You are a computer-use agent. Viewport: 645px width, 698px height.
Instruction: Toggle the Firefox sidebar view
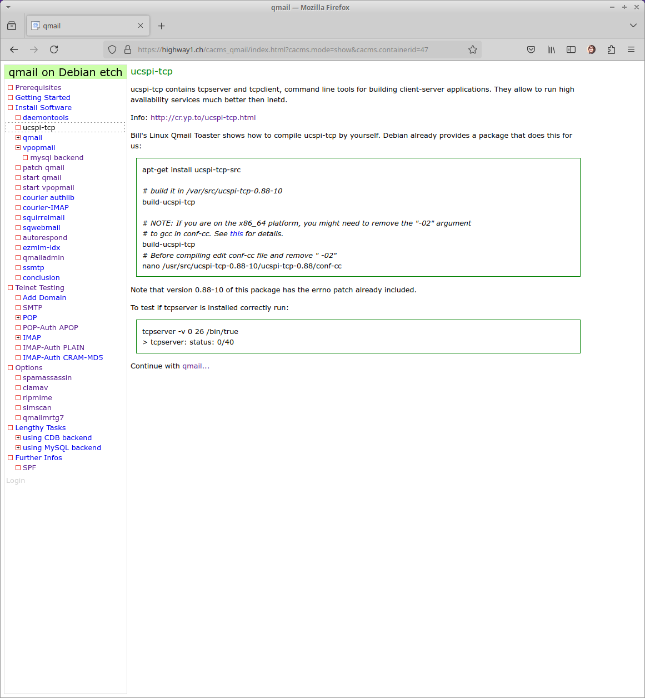(571, 49)
